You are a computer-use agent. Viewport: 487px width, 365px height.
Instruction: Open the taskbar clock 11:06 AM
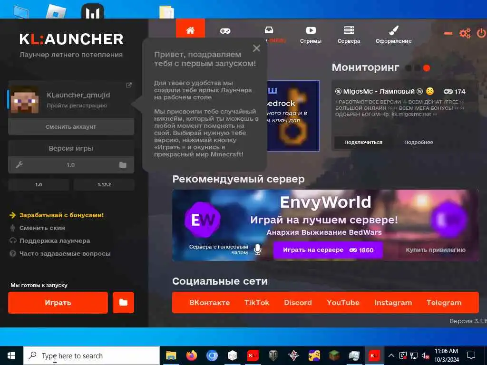[x=446, y=355]
